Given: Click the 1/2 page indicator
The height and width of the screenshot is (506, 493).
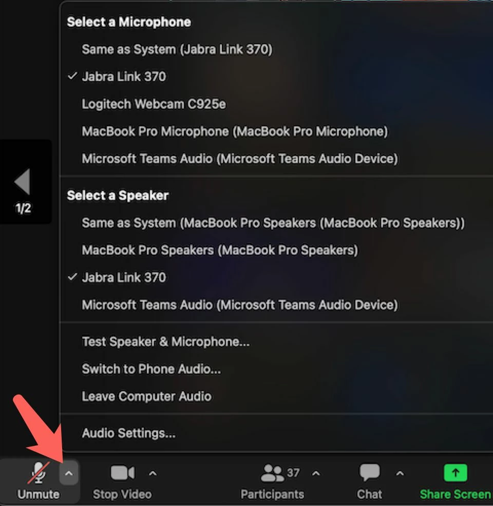Looking at the screenshot, I should pos(23,208).
